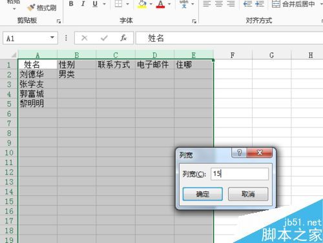This screenshot has height=243, width=323.
Task: Open underline style dropdown arrow
Action: [105, 4]
